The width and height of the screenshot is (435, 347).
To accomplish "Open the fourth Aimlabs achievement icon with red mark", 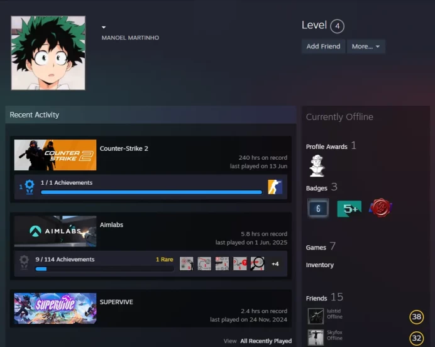I will point(240,263).
